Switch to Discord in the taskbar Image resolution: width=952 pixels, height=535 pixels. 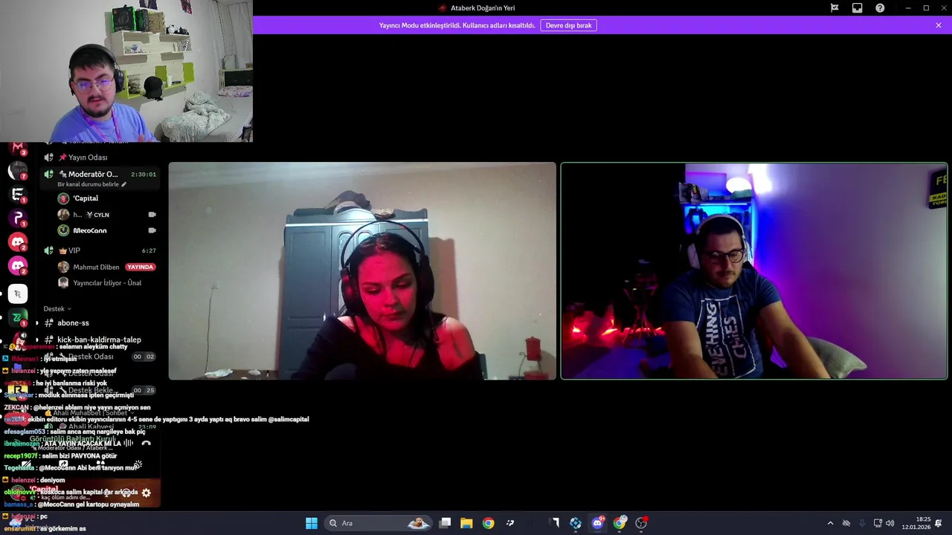click(597, 523)
